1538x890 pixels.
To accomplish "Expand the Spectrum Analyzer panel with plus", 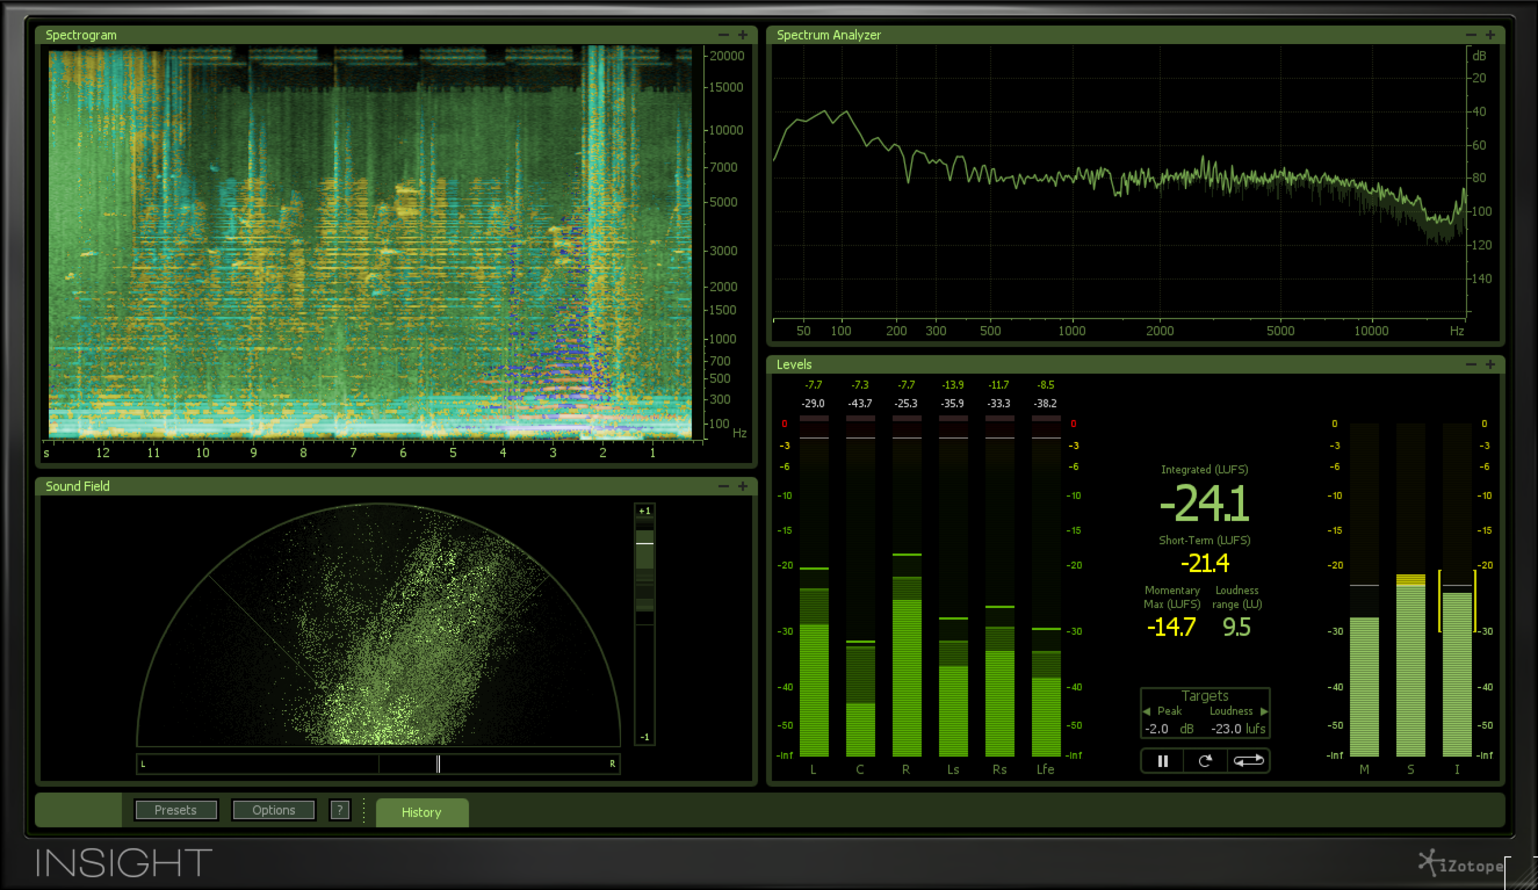I will [x=1490, y=35].
